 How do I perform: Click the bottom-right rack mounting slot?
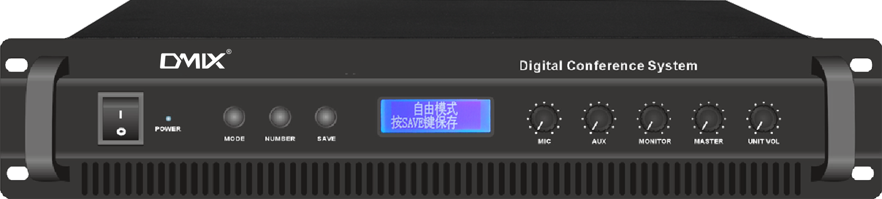[x=862, y=173]
